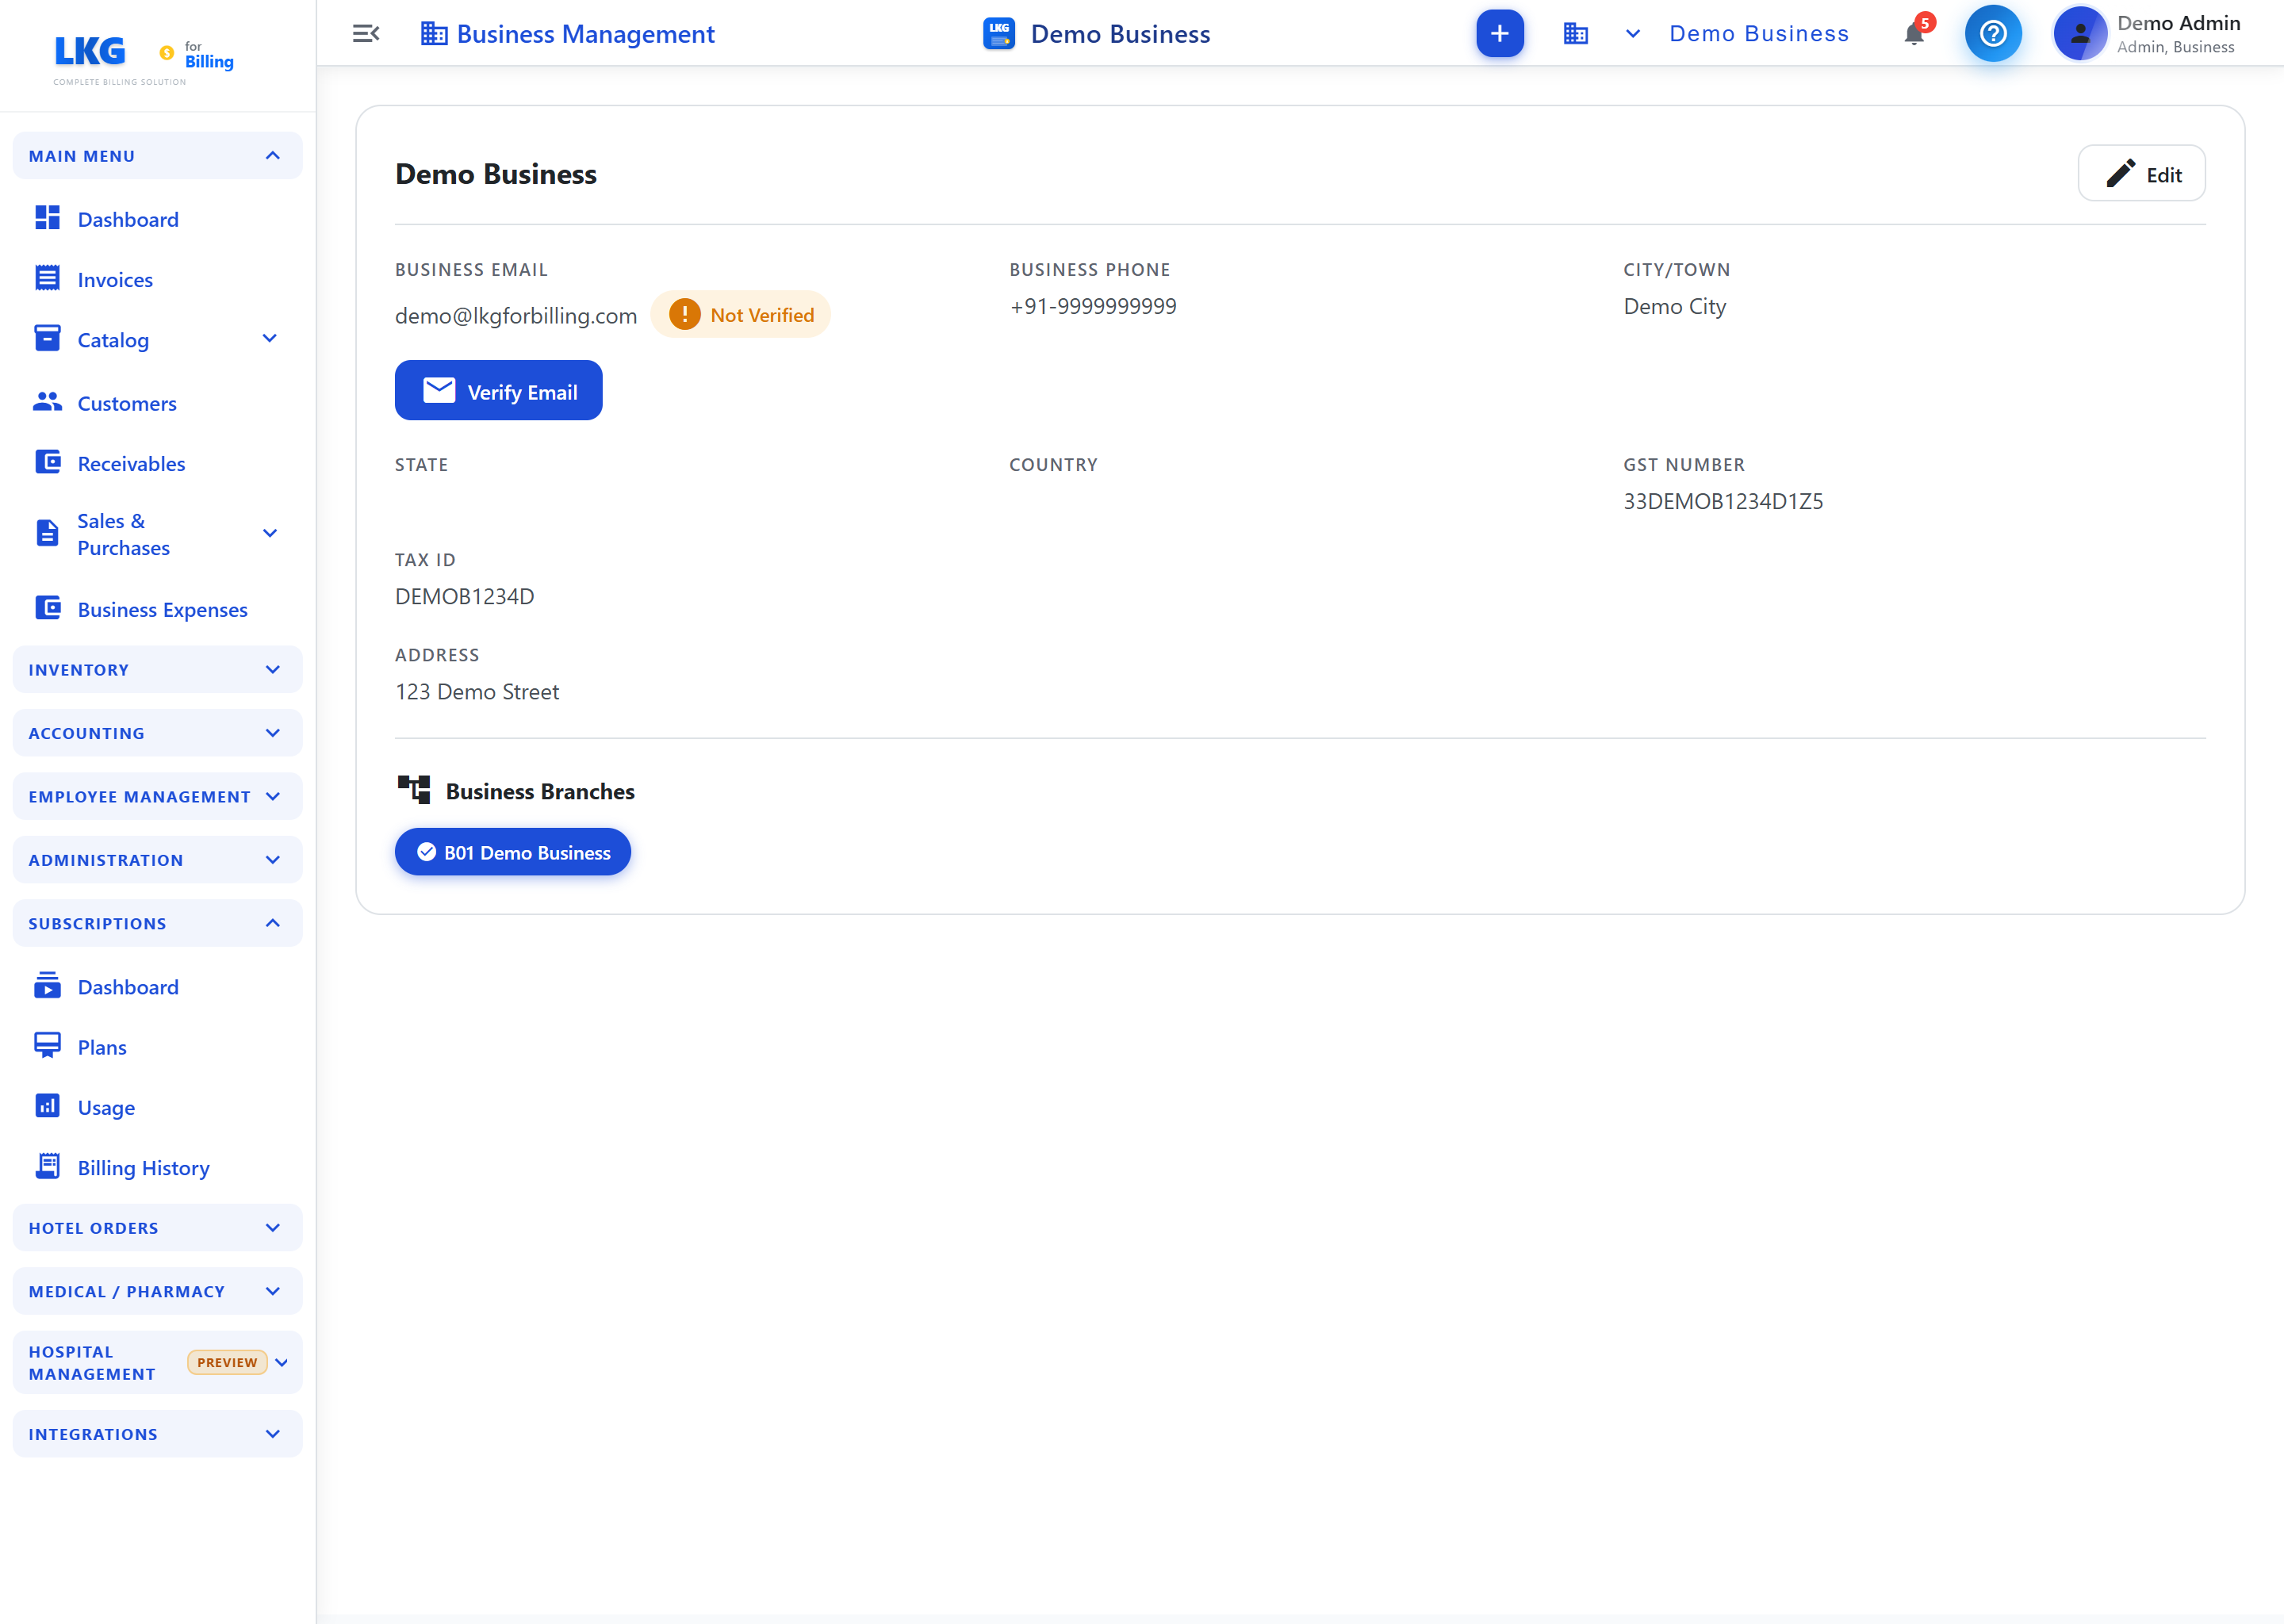Expand the HOSPITAL MANAGEMENT section
The height and width of the screenshot is (1624, 2284).
157,1362
